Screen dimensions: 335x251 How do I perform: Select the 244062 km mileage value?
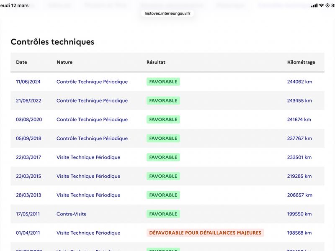click(x=299, y=82)
